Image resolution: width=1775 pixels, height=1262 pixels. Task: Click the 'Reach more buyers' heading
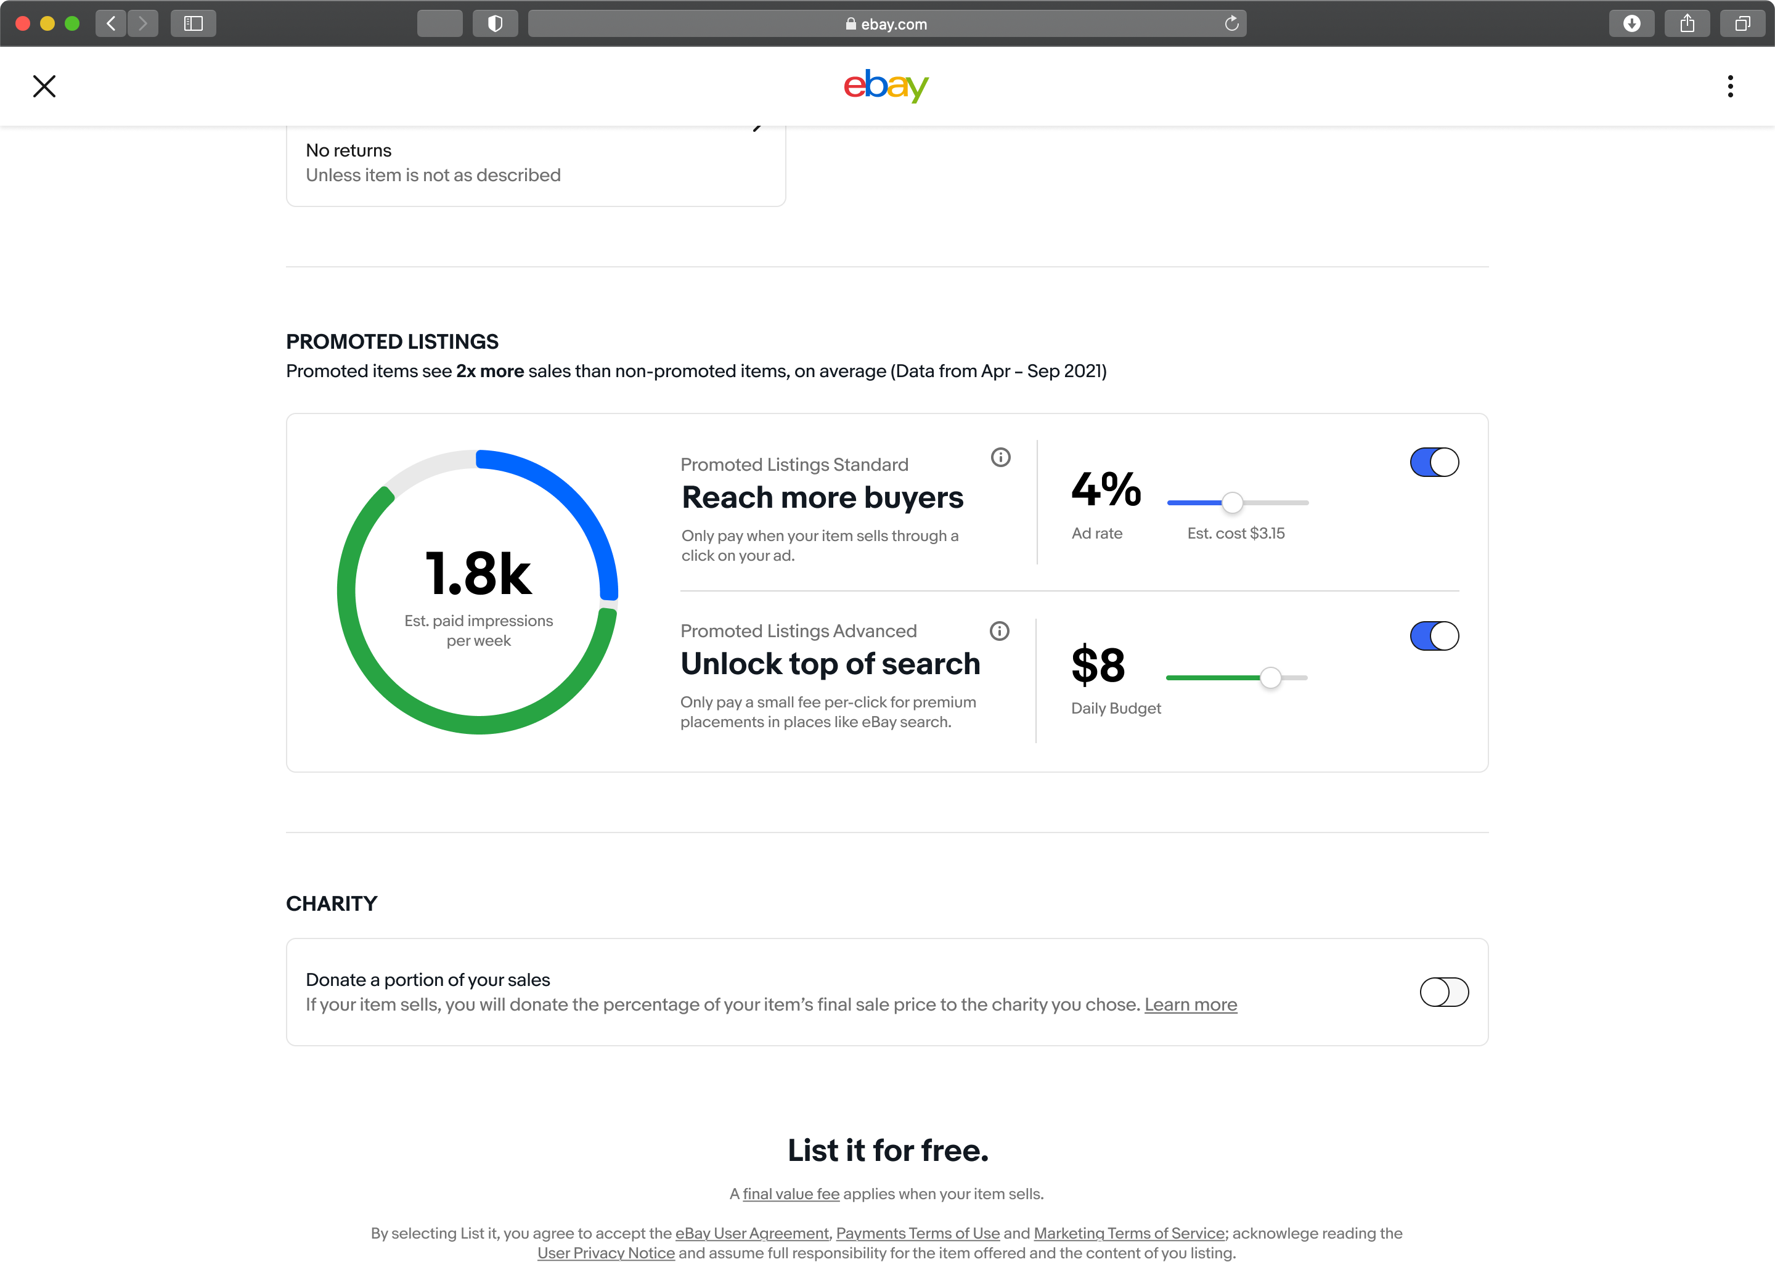pos(822,497)
